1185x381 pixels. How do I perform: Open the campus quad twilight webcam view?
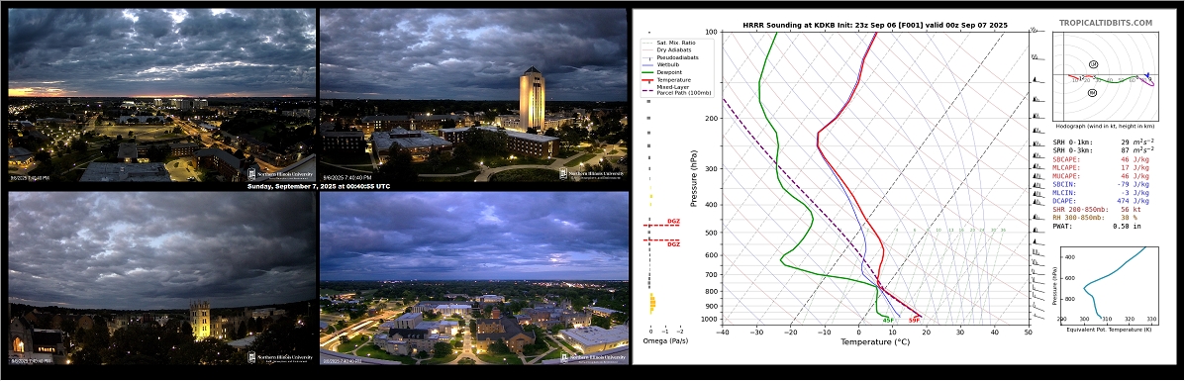pyautogui.click(x=474, y=277)
